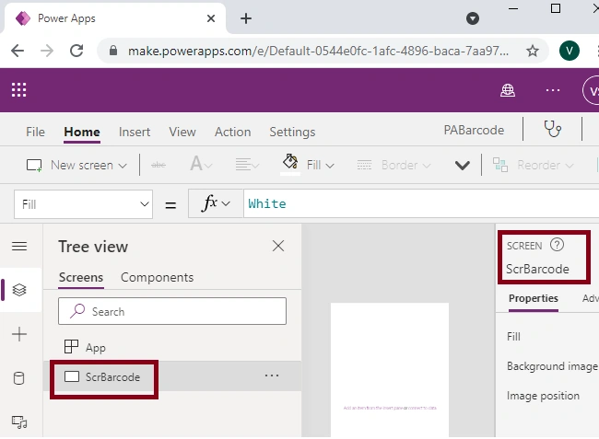Click the text alignment icon
The width and height of the screenshot is (599, 439).
click(243, 165)
